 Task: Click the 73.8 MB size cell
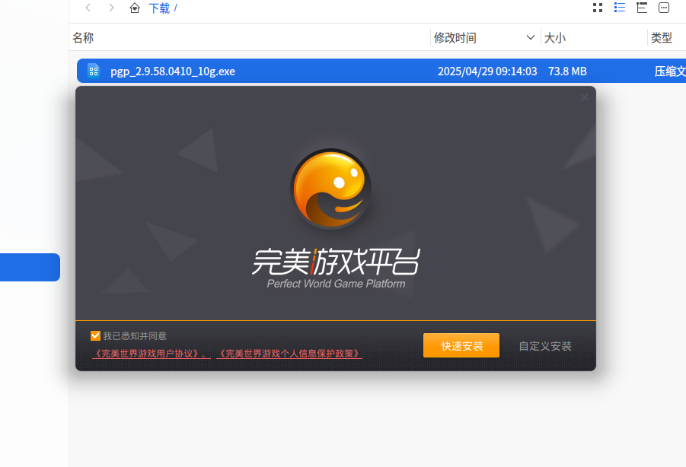click(x=567, y=71)
